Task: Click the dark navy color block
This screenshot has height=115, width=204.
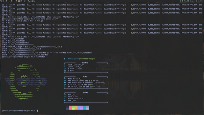Action: (67, 108)
